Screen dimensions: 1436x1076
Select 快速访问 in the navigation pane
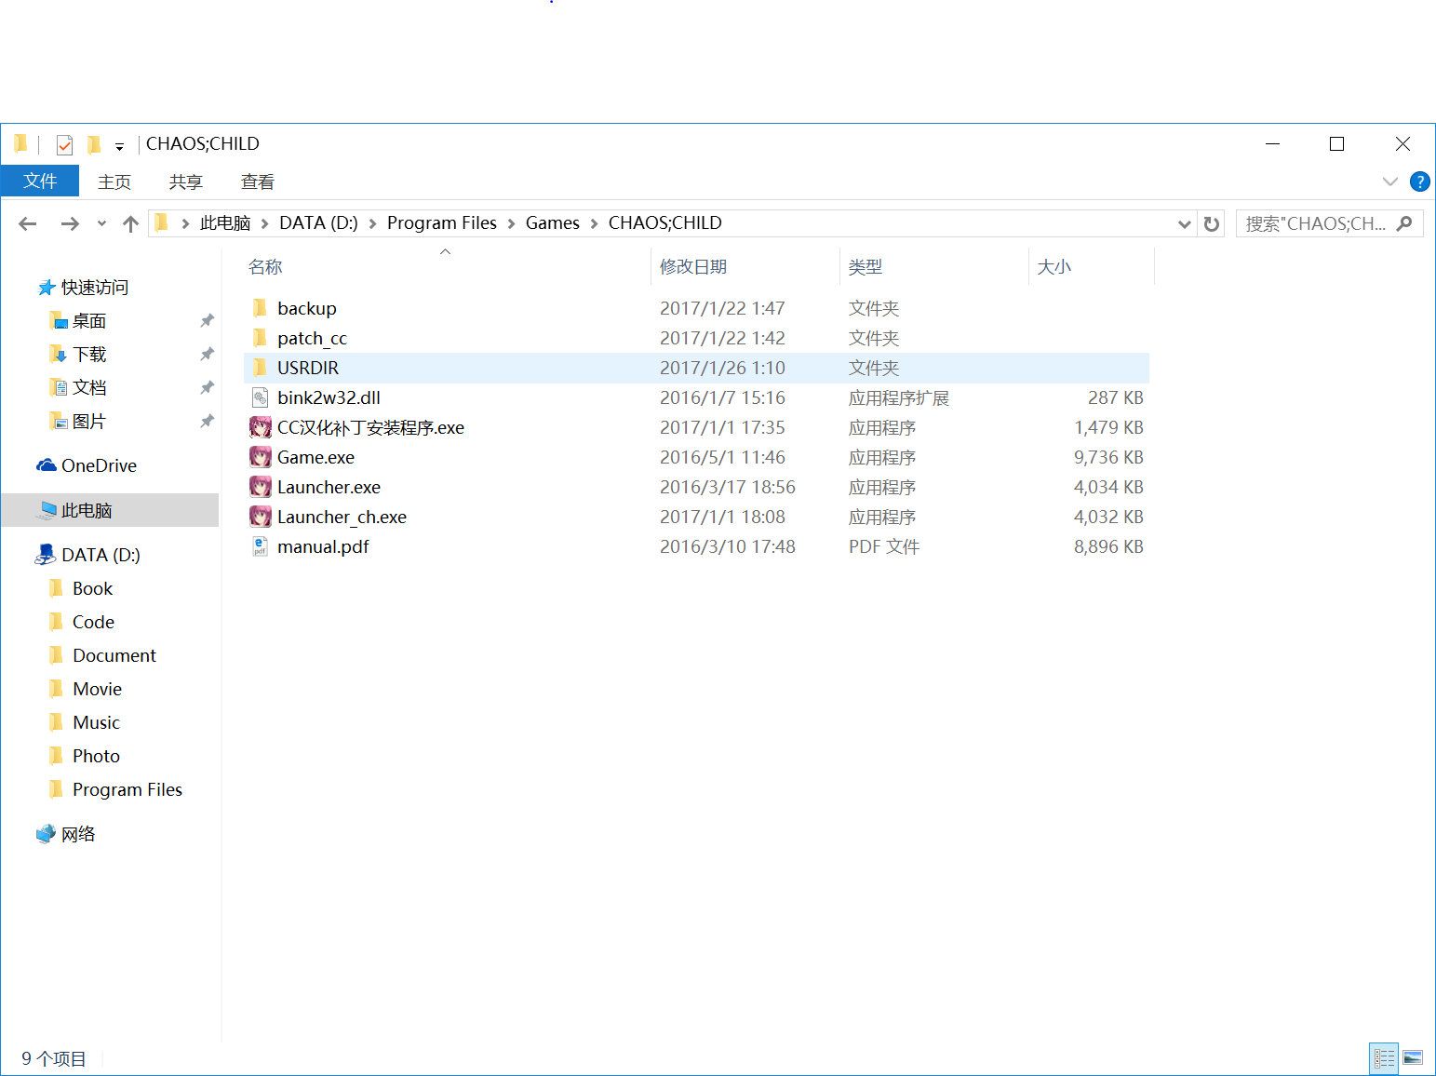(95, 288)
